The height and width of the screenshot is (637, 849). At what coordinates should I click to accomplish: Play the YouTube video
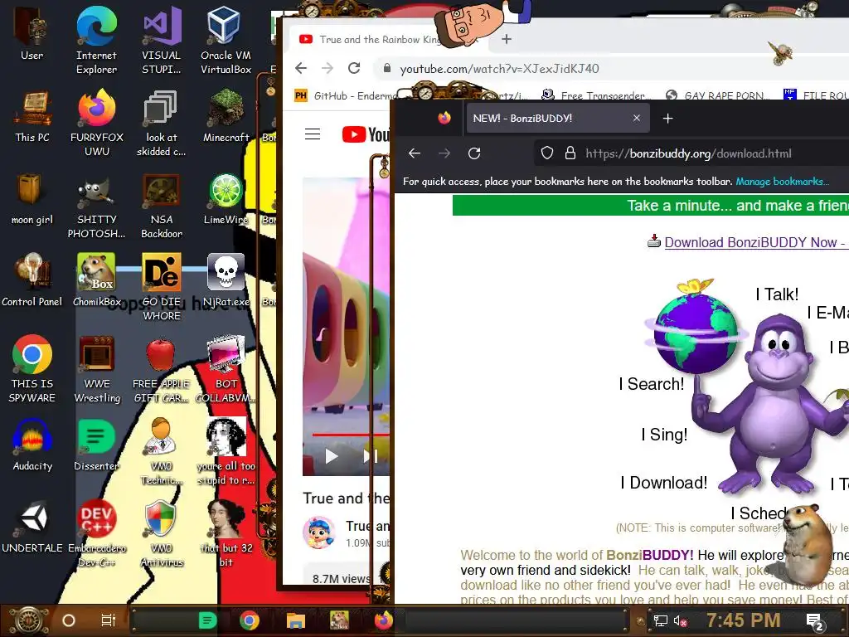point(332,457)
